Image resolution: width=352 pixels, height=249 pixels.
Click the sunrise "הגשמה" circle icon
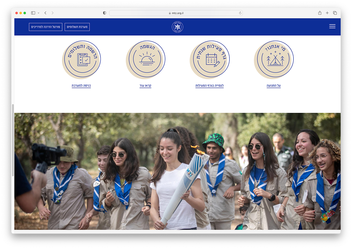[x=147, y=59]
